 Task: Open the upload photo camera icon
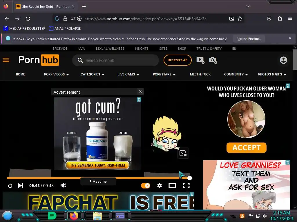point(213,60)
